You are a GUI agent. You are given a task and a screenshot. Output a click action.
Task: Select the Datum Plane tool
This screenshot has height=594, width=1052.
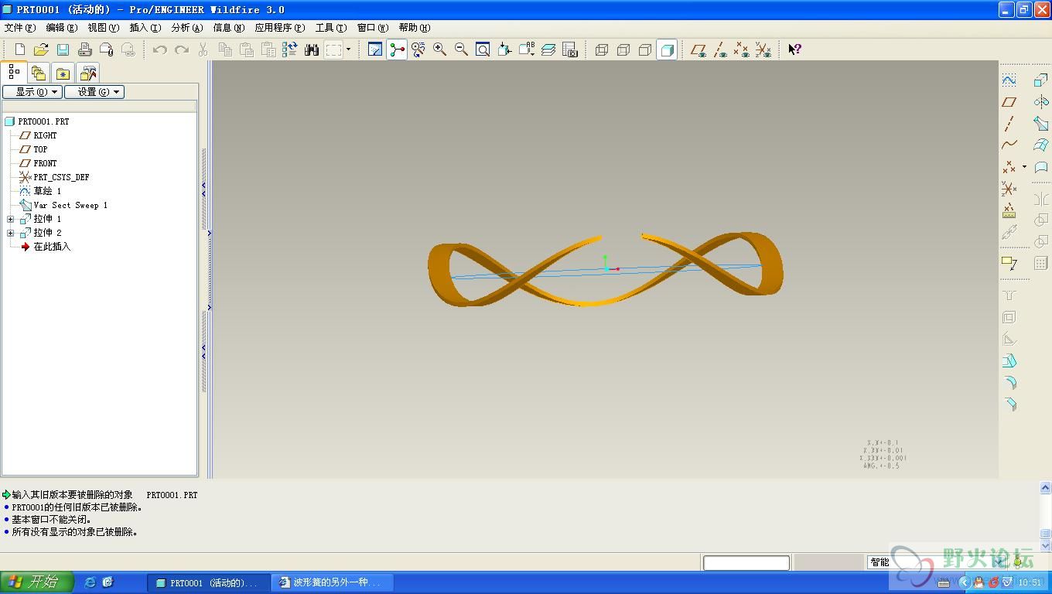click(x=1009, y=102)
